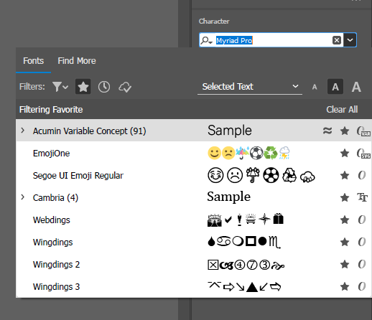Choose medium sample size A
The width and height of the screenshot is (372, 320).
click(335, 87)
